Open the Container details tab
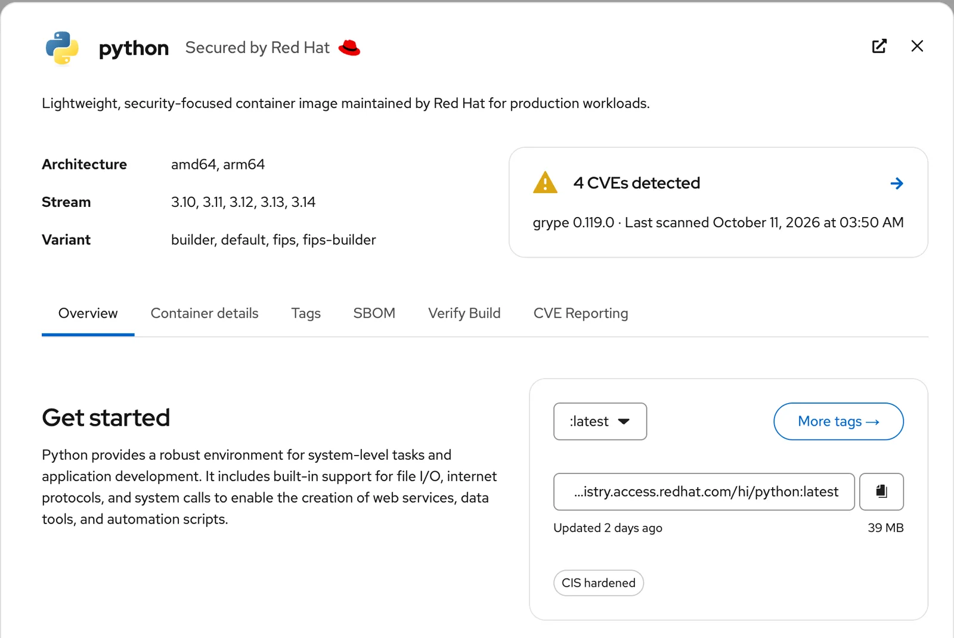 click(205, 313)
